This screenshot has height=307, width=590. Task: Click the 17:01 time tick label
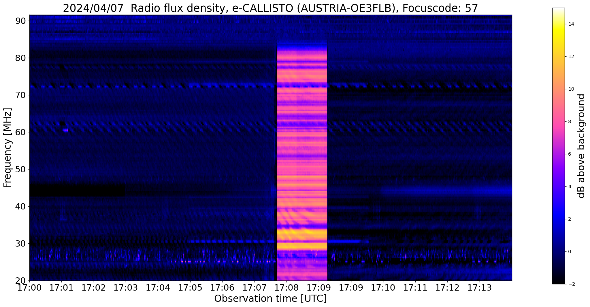pyautogui.click(x=61, y=288)
